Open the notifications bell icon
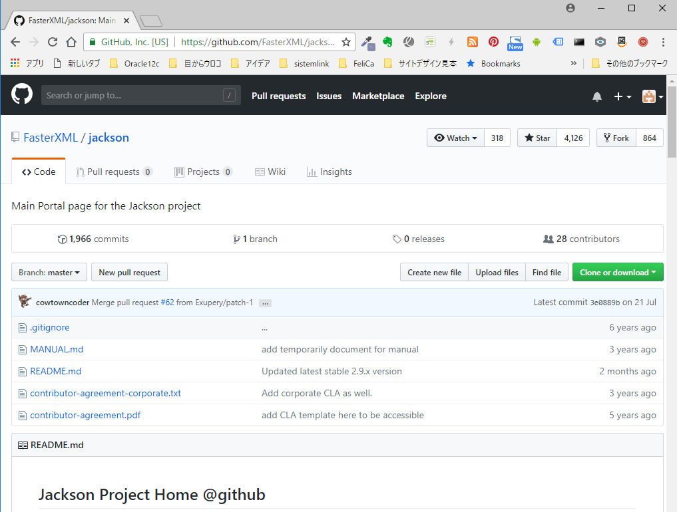Screen dimensions: 677x512 [596, 96]
